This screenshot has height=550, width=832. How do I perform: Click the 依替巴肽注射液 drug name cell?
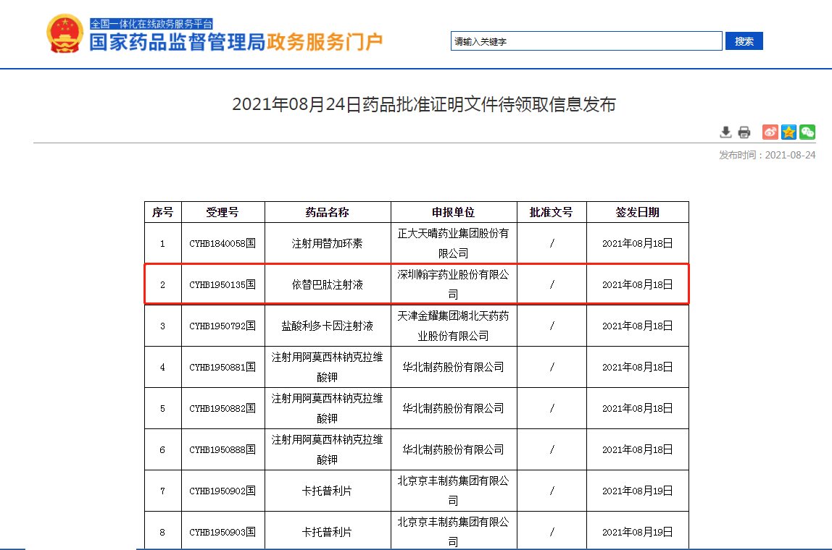(328, 284)
